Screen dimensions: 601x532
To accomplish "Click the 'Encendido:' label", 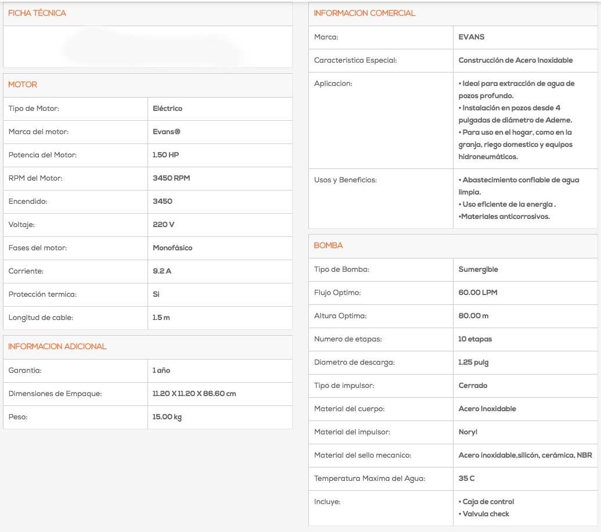I will [x=28, y=202].
